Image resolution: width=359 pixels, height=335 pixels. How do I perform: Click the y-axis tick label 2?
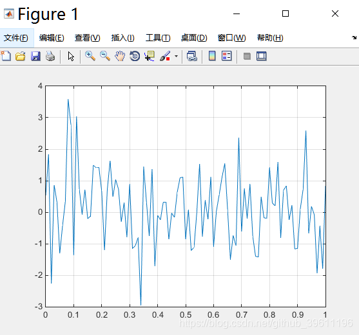click(41, 149)
